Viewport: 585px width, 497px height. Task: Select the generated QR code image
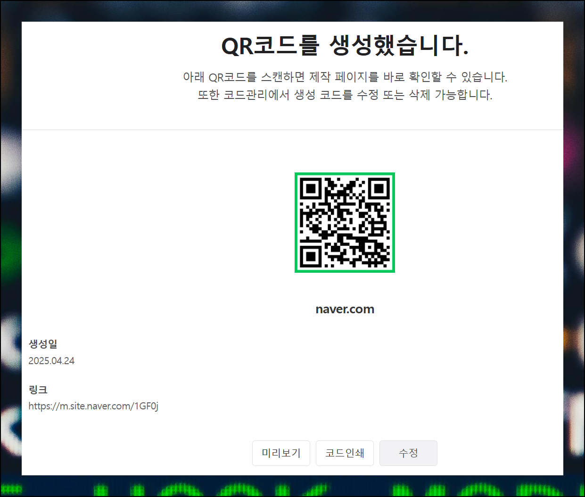pos(345,222)
